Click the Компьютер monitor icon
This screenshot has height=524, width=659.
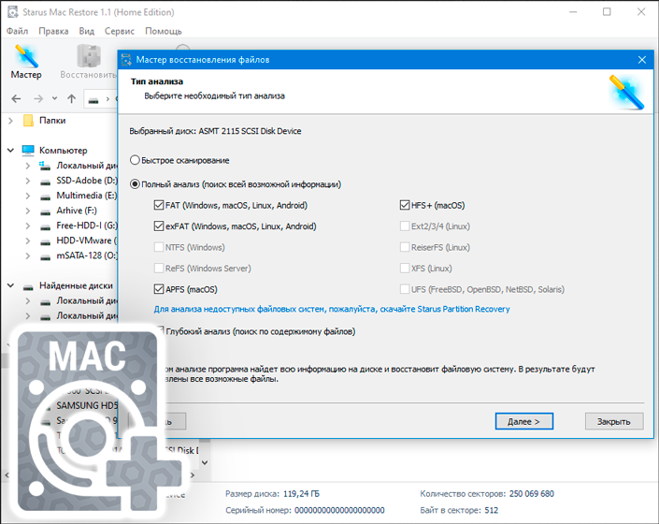[x=28, y=150]
